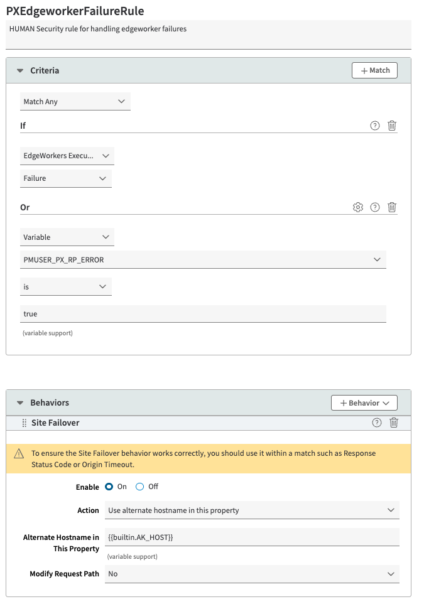This screenshot has height=604, width=424.
Task: Grab the Site Failover drag handle
Action: [24, 423]
